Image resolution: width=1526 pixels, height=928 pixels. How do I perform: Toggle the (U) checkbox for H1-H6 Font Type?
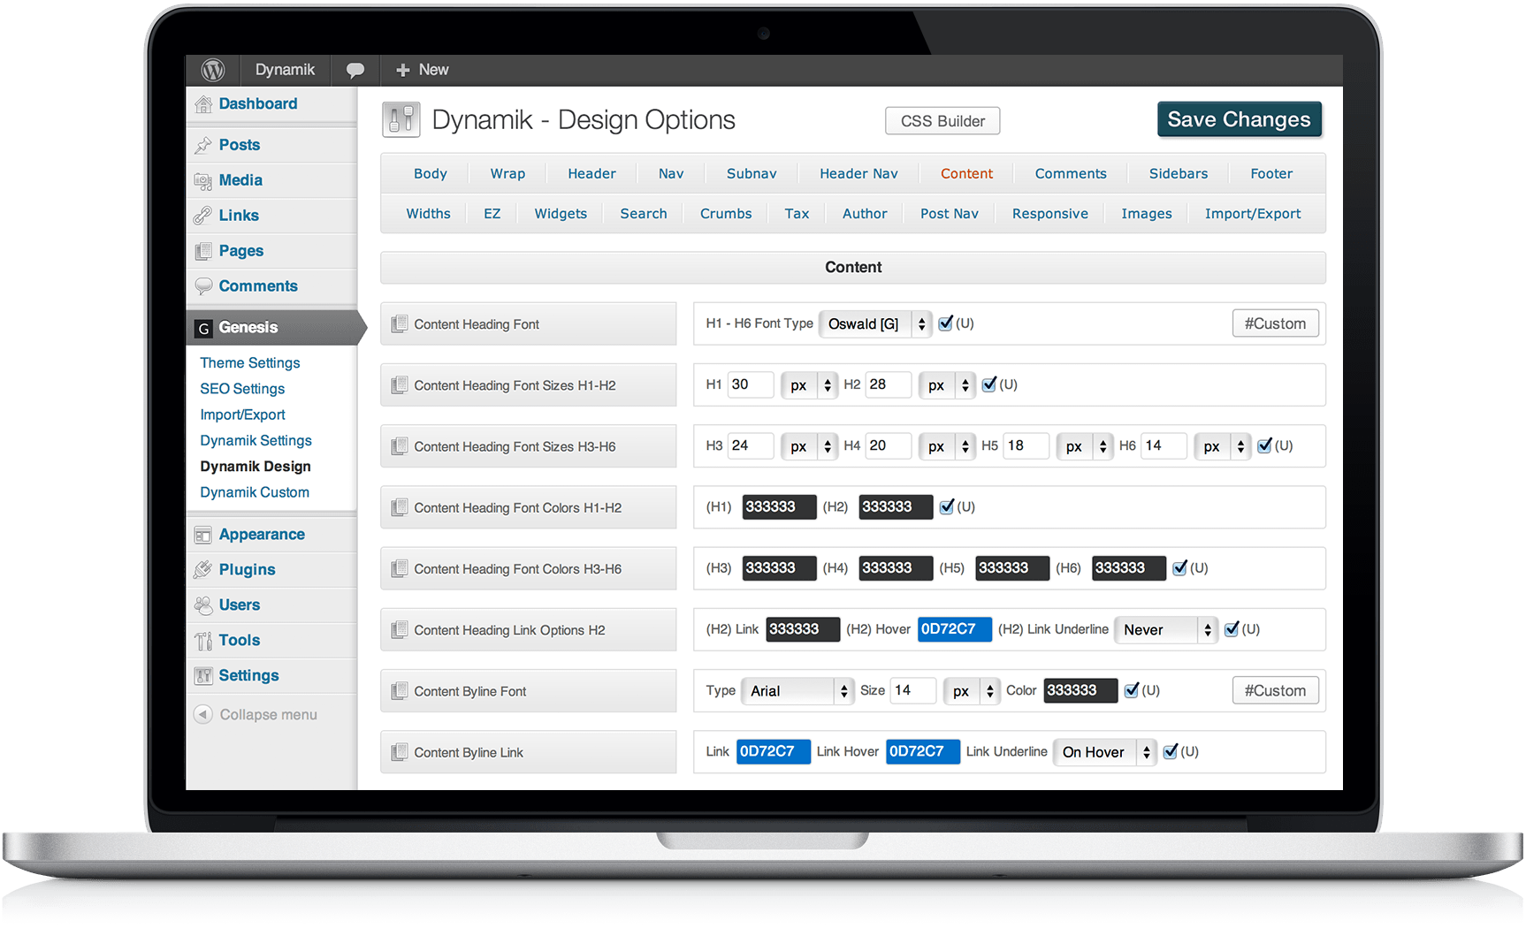(x=945, y=323)
